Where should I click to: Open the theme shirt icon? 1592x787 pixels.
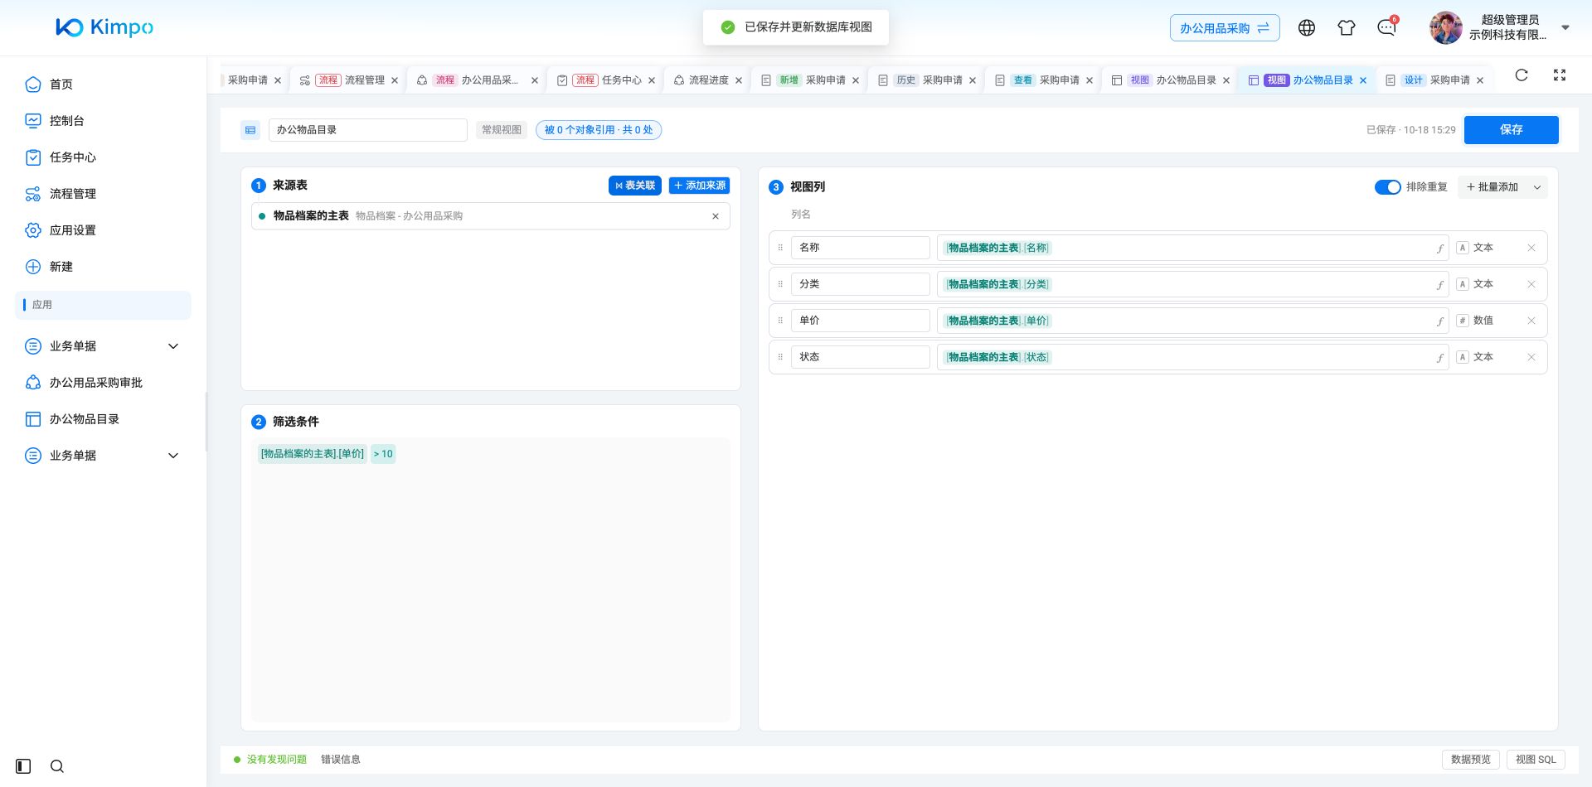tap(1347, 27)
